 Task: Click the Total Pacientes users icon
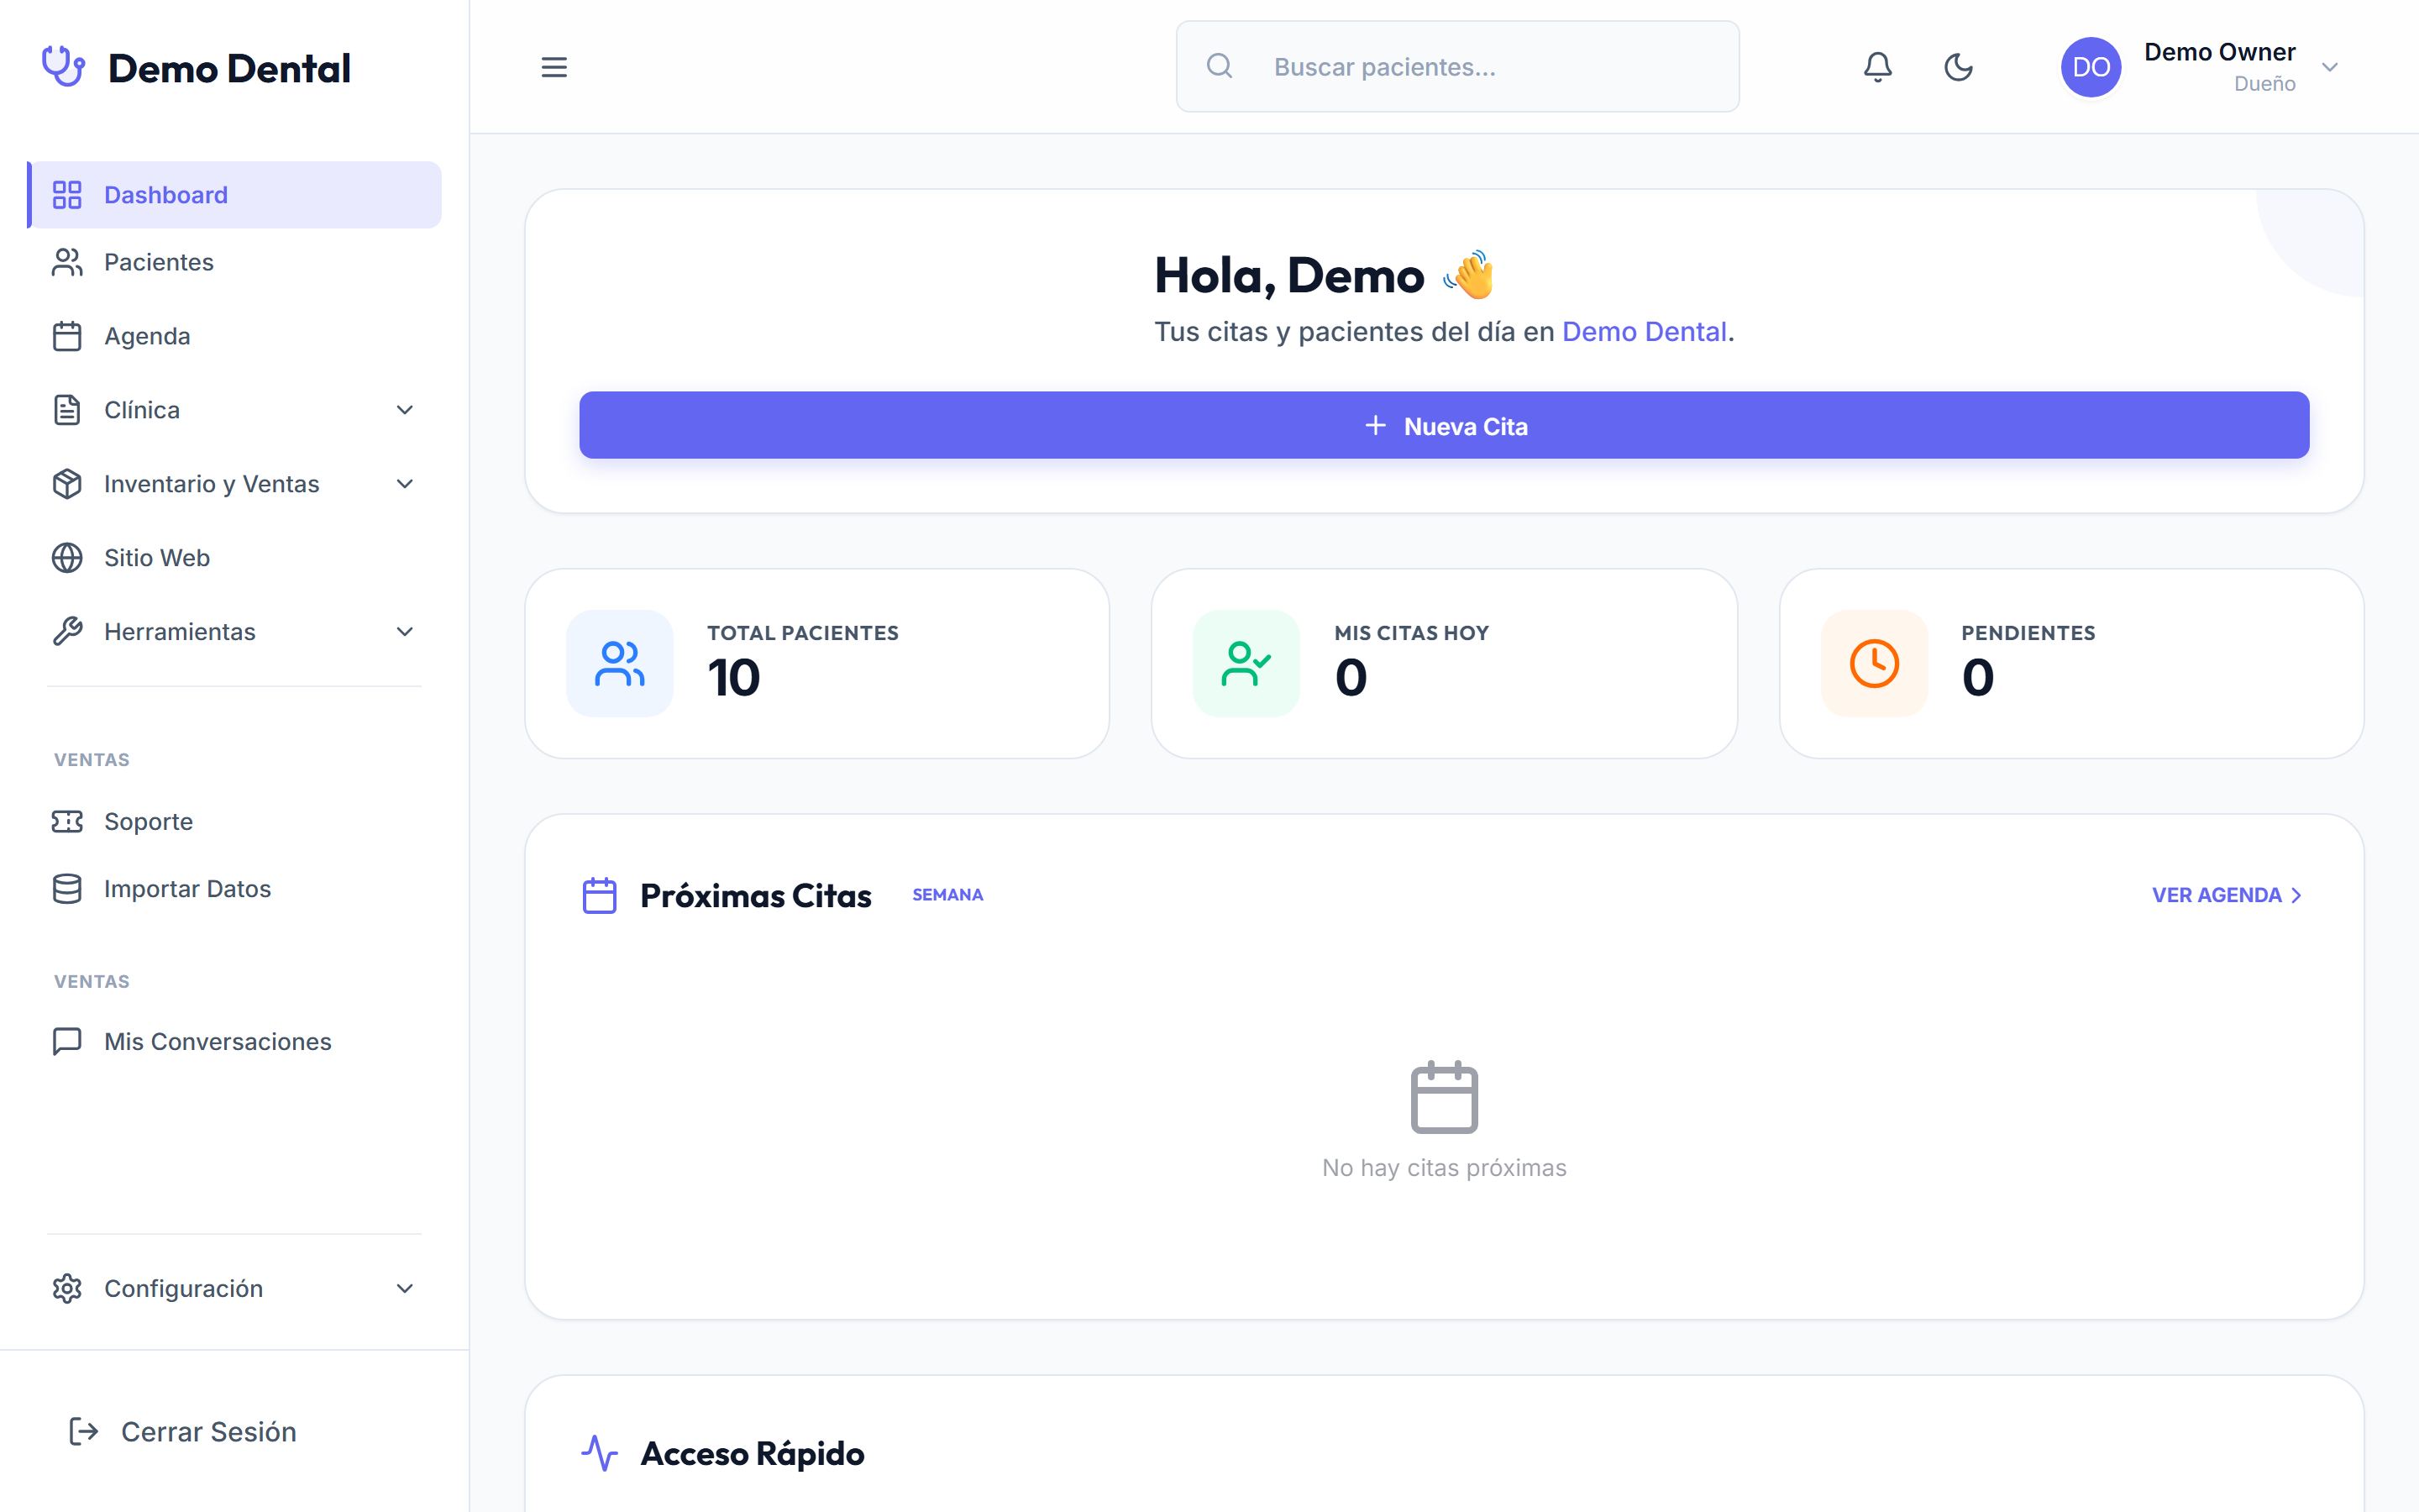coord(620,664)
